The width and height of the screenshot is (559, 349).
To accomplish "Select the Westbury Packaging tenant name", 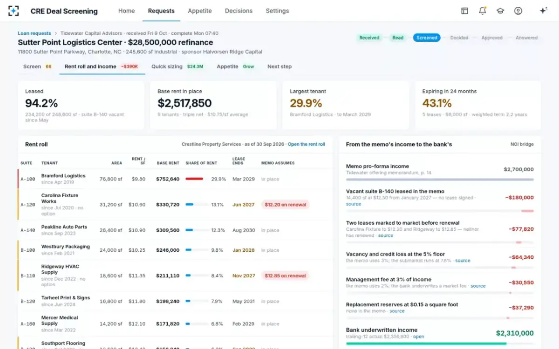I will pyautogui.click(x=66, y=247).
